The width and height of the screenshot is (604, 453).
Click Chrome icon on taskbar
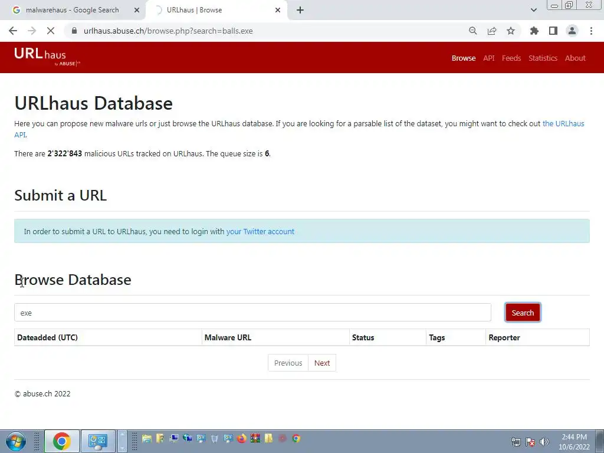tap(61, 441)
